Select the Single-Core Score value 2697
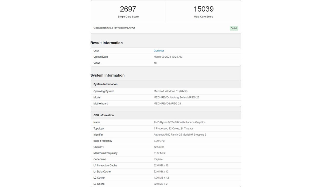The height and width of the screenshot is (187, 332). pyautogui.click(x=128, y=9)
